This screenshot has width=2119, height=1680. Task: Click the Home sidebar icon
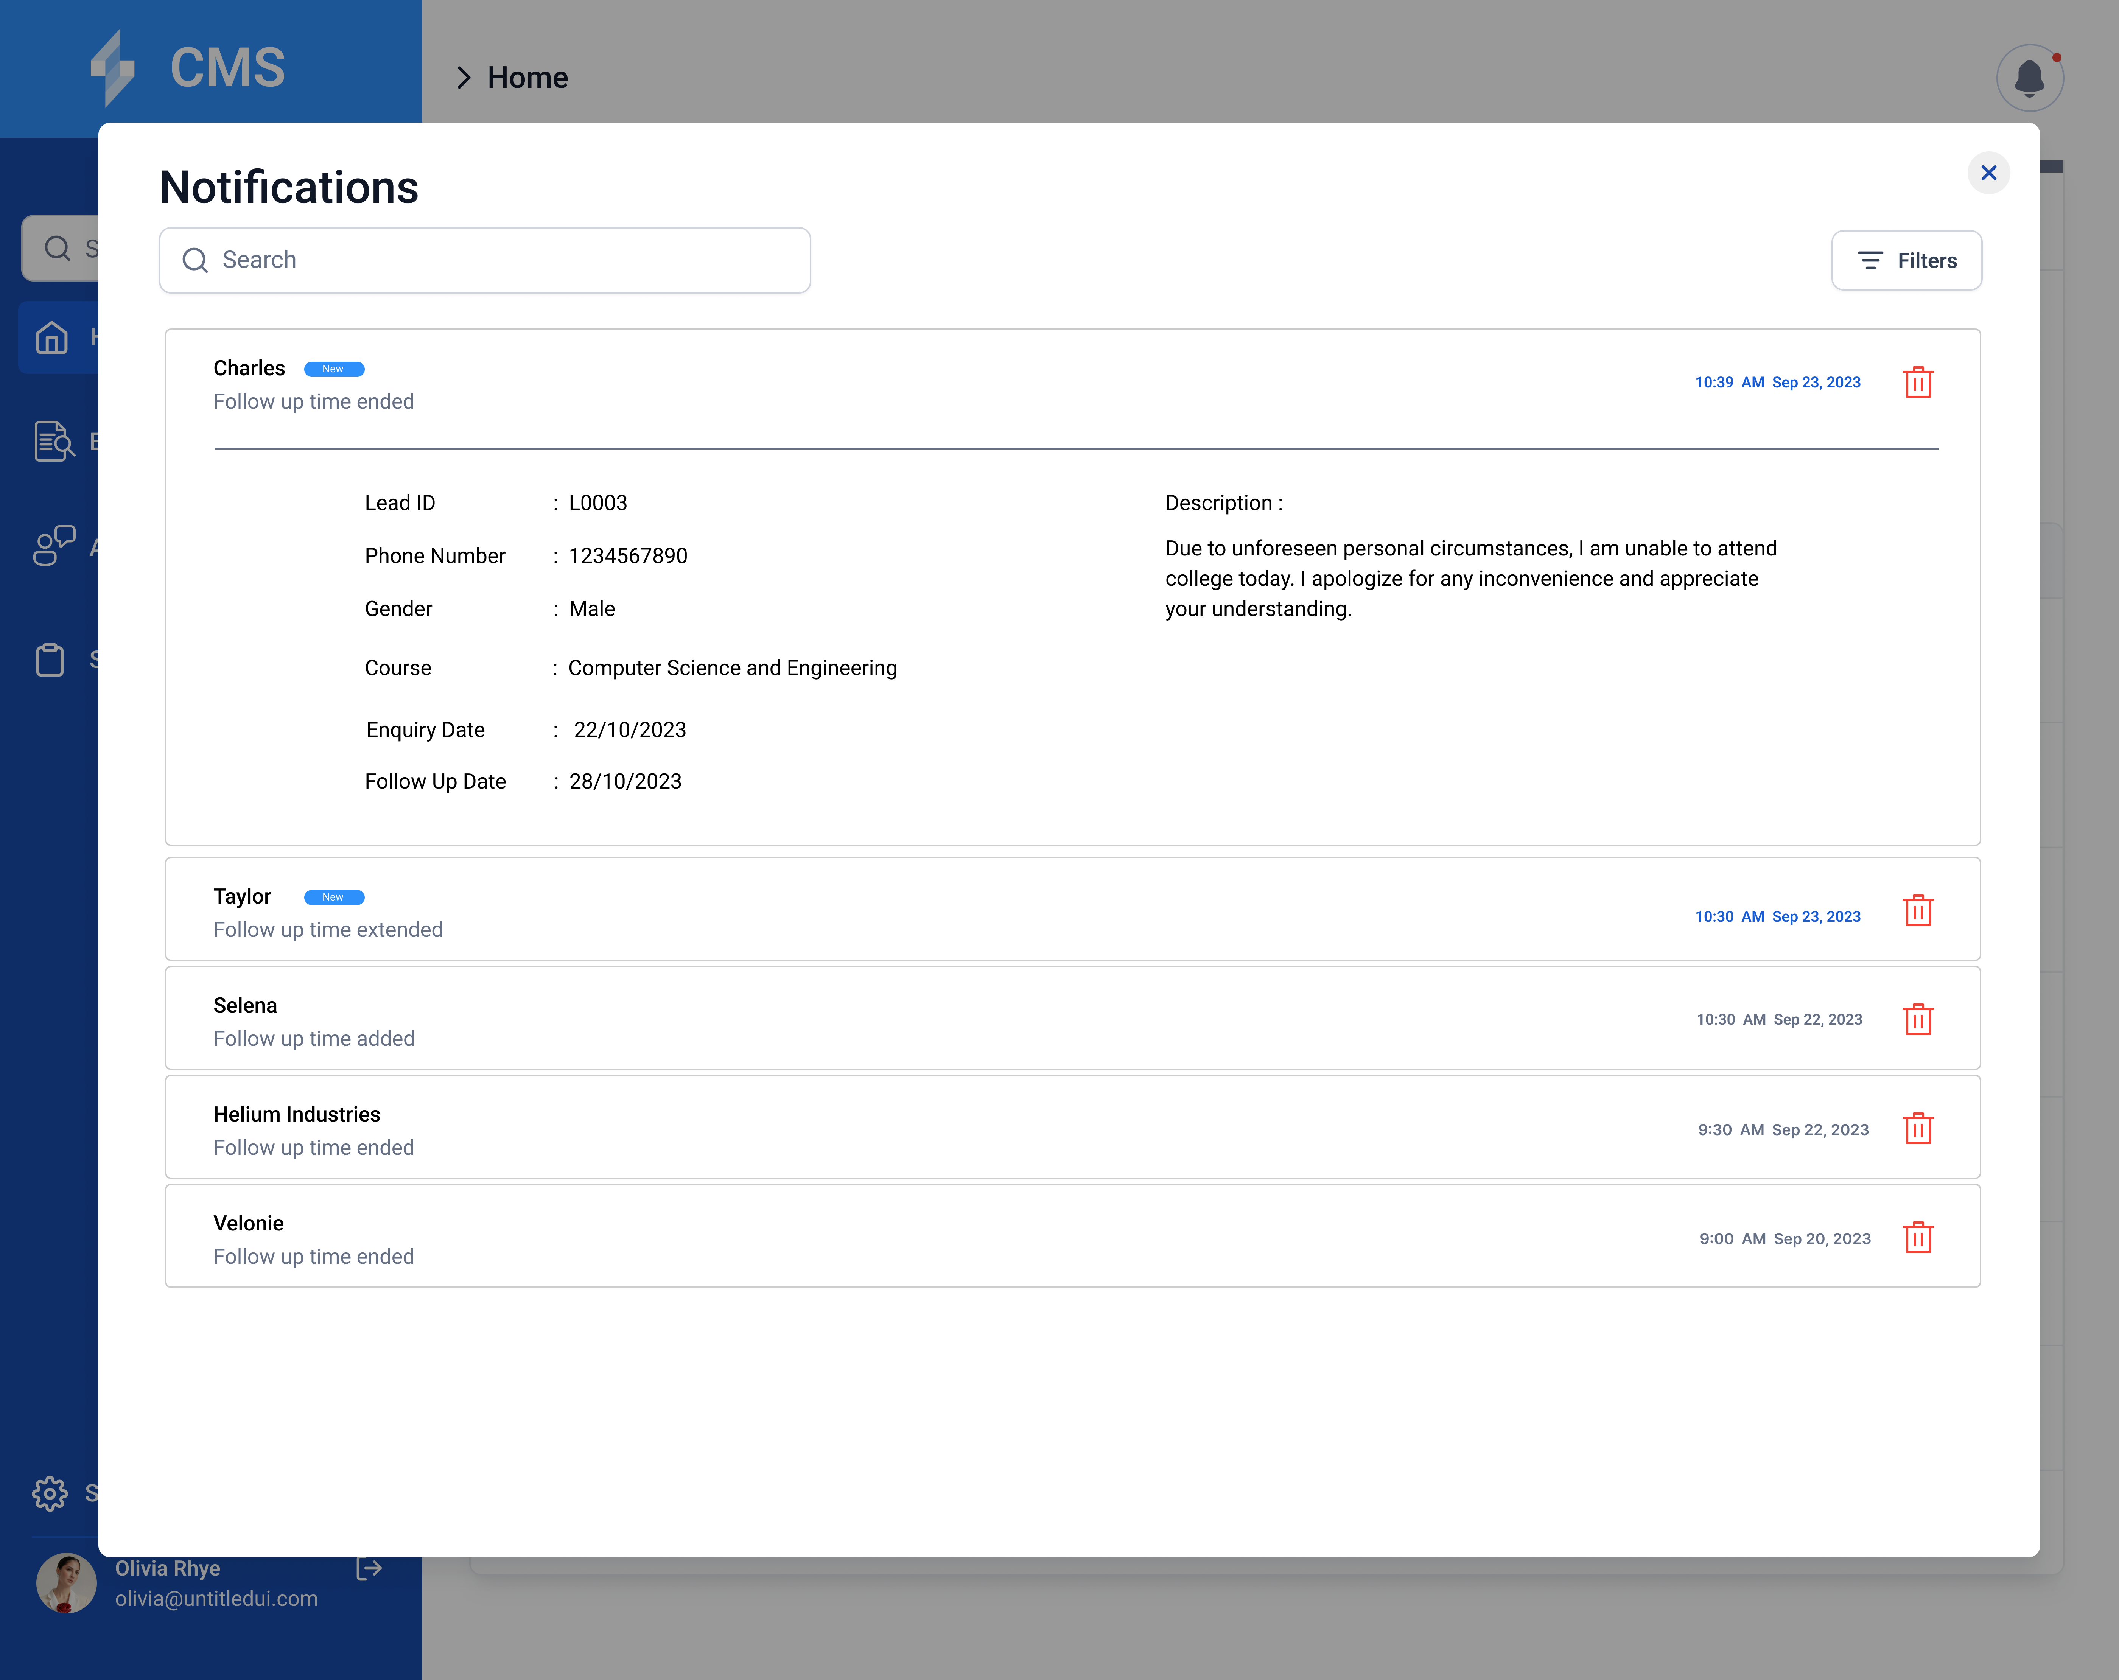pyautogui.click(x=52, y=337)
